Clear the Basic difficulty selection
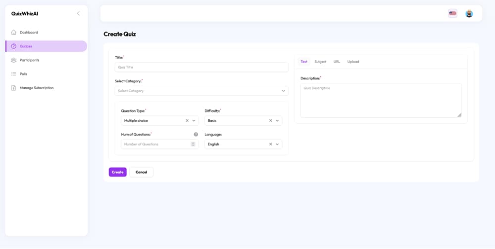 [x=271, y=121]
